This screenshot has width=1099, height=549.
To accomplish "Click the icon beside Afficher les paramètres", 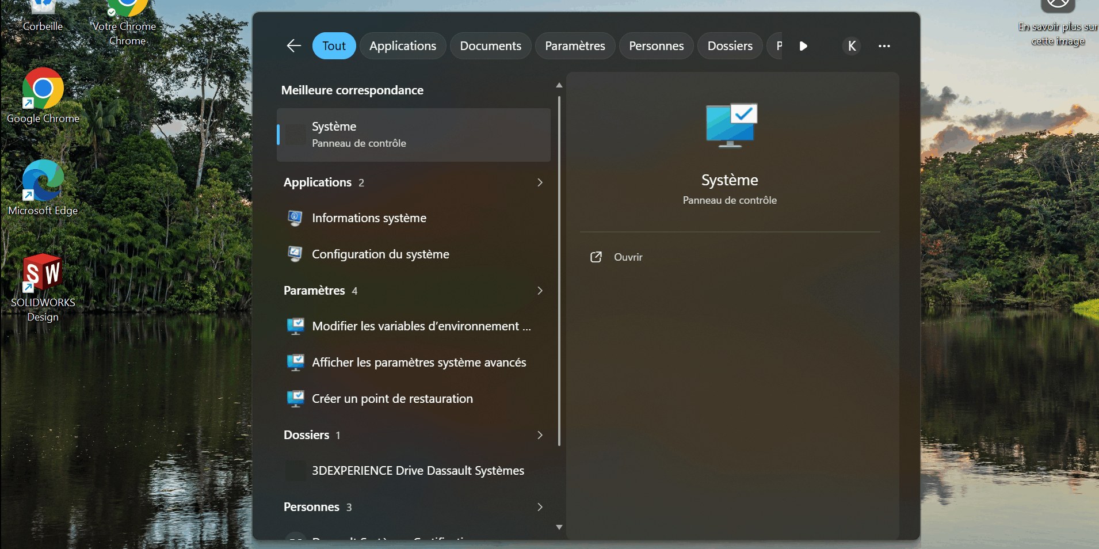I will (x=296, y=363).
